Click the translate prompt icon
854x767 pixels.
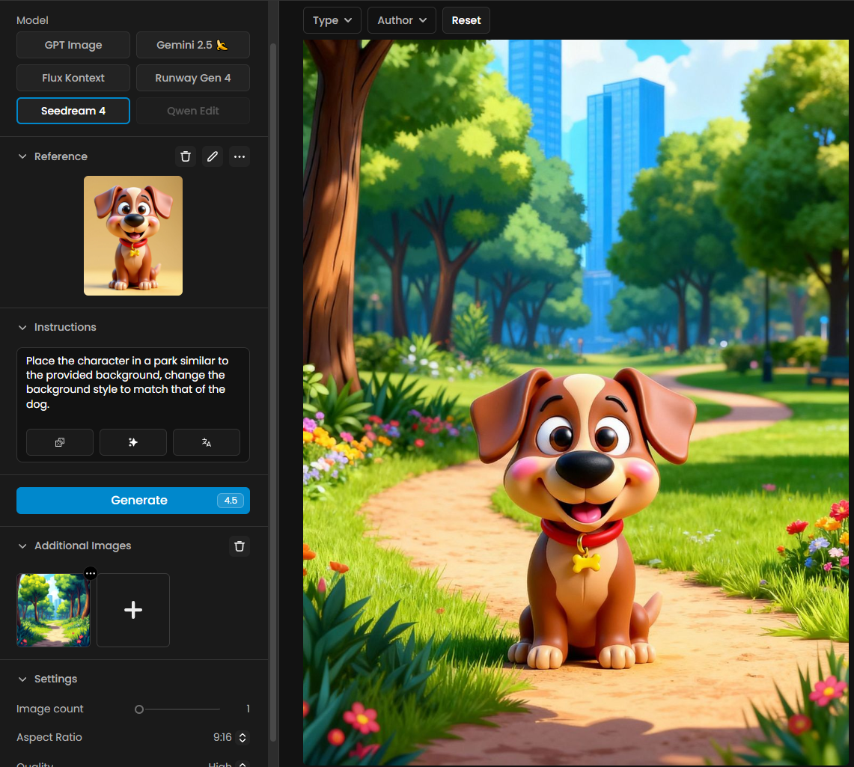tap(207, 442)
